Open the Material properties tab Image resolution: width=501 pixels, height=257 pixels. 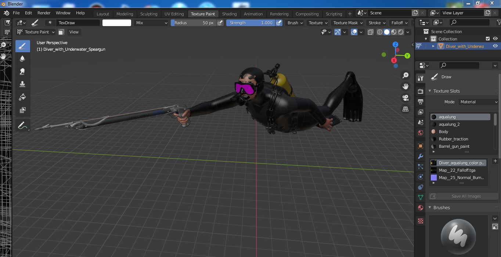(x=421, y=208)
